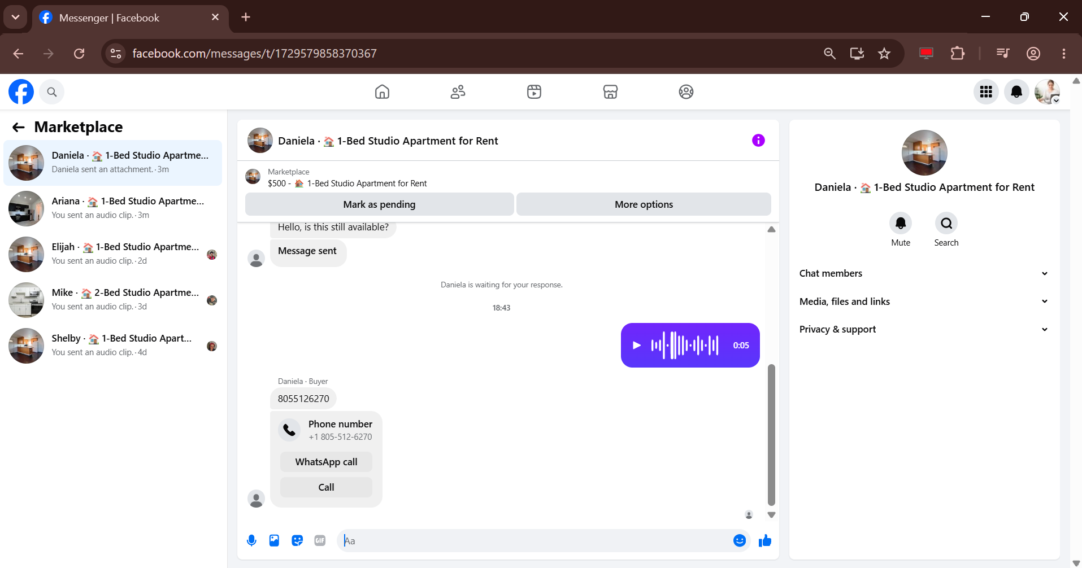Click the voice message waveform
The height and width of the screenshot is (568, 1082).
[x=685, y=345]
